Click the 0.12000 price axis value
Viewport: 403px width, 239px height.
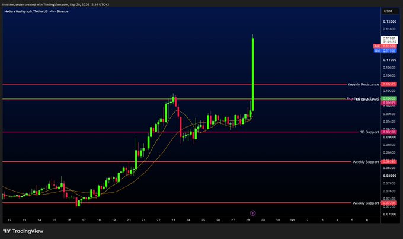click(x=389, y=21)
